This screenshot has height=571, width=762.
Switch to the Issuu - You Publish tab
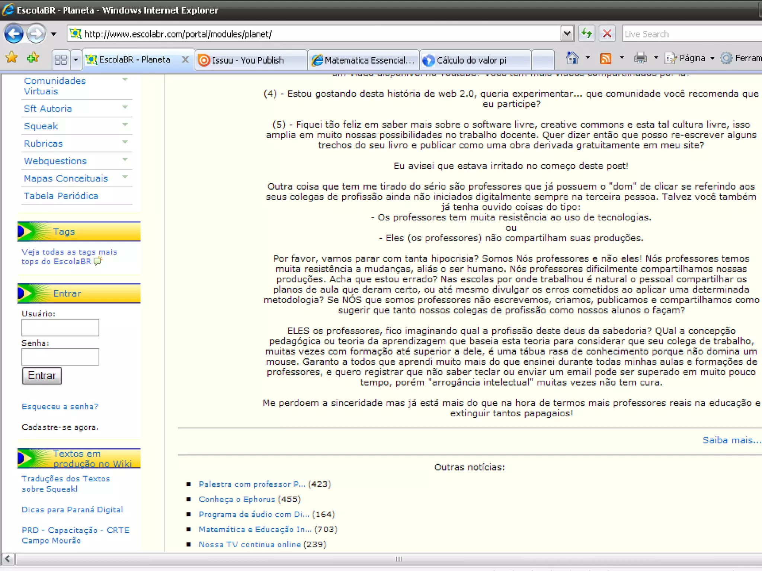pos(248,60)
